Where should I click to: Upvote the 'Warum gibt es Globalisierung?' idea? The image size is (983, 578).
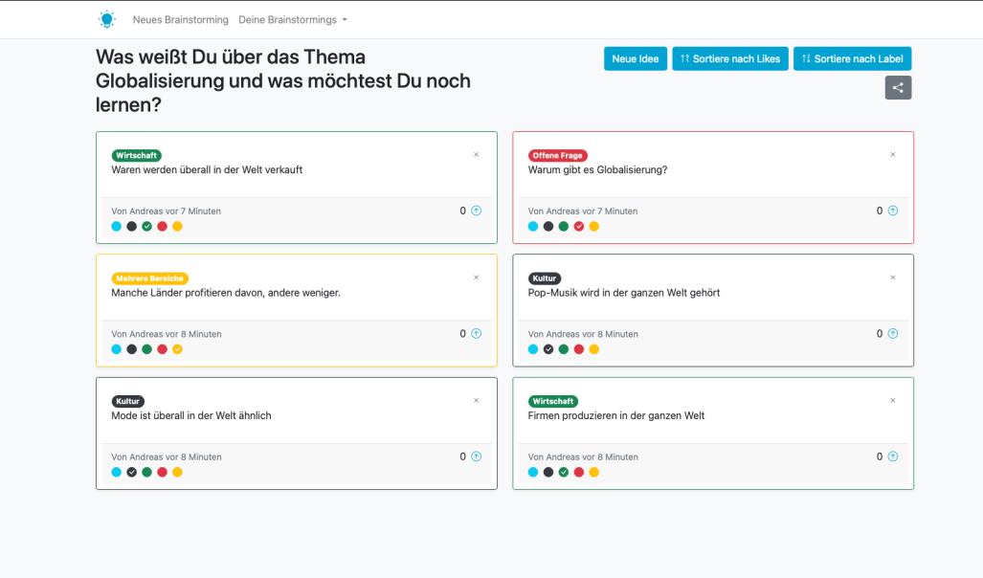(x=892, y=211)
